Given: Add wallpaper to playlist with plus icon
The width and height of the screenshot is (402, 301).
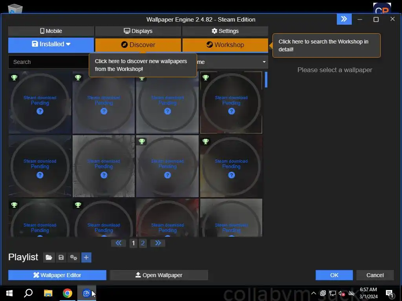Looking at the screenshot, I should pyautogui.click(x=86, y=257).
